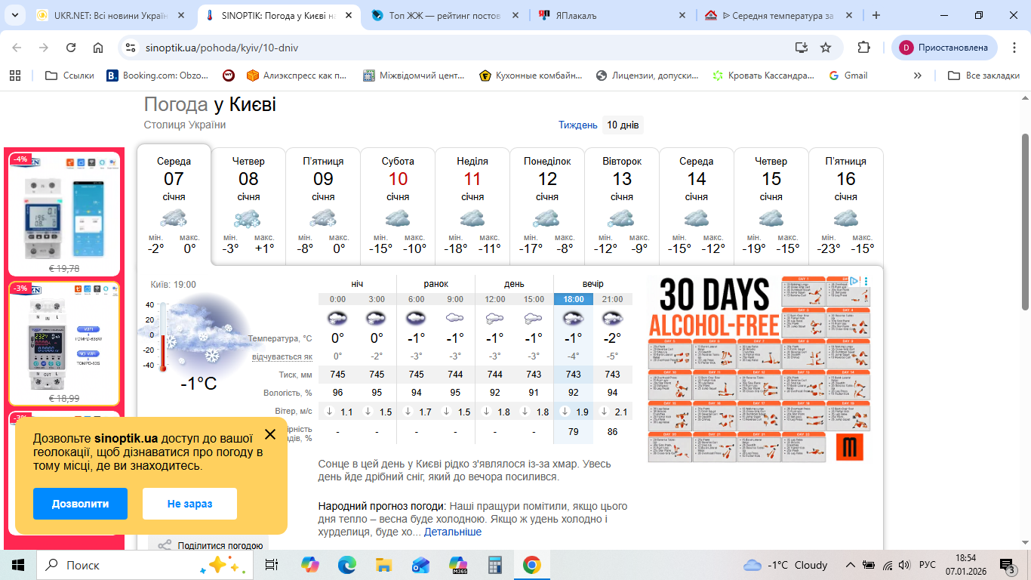Open a new browser tab

[x=876, y=15]
